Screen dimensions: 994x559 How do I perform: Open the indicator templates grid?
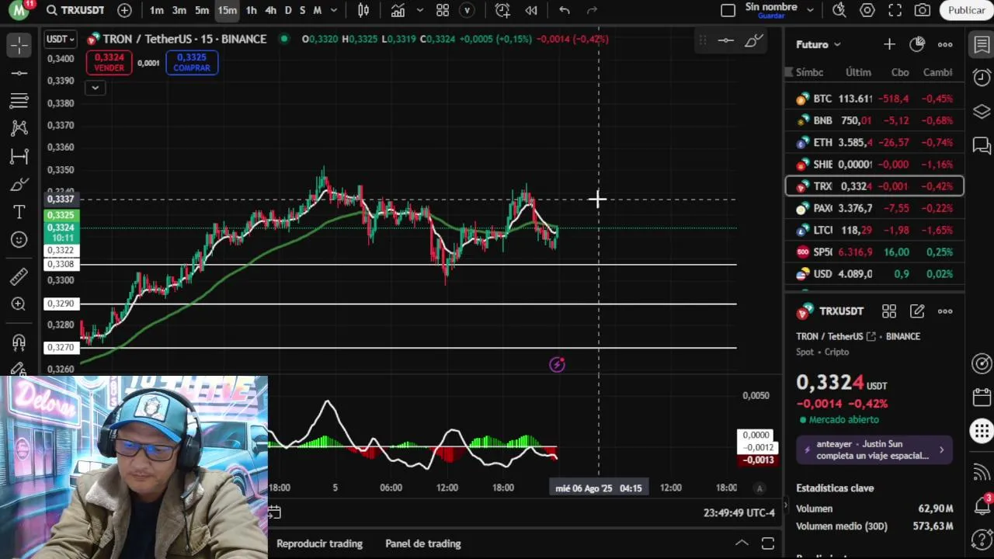click(x=443, y=10)
